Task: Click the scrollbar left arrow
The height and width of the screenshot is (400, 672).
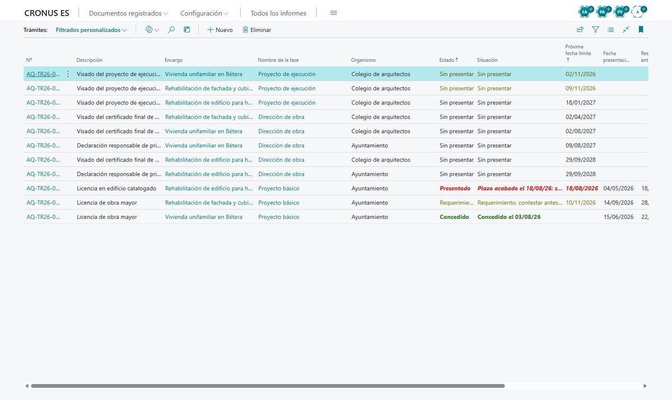Action: click(x=26, y=386)
